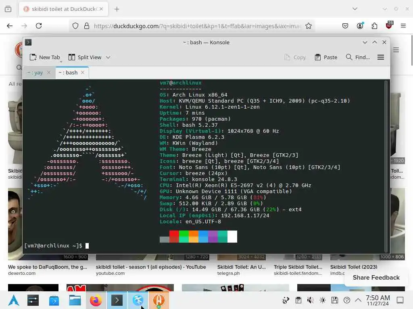
Task: Click 'Kernel: Linux 6.12.1-zen1-1-zen' line
Action: pyautogui.click(x=209, y=107)
